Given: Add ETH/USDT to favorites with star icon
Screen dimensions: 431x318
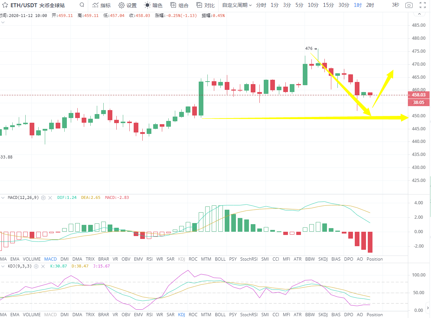Looking at the screenshot, I should [5, 5].
